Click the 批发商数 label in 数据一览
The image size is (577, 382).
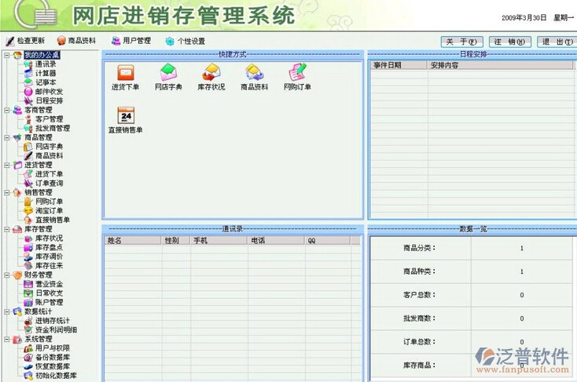(420, 318)
